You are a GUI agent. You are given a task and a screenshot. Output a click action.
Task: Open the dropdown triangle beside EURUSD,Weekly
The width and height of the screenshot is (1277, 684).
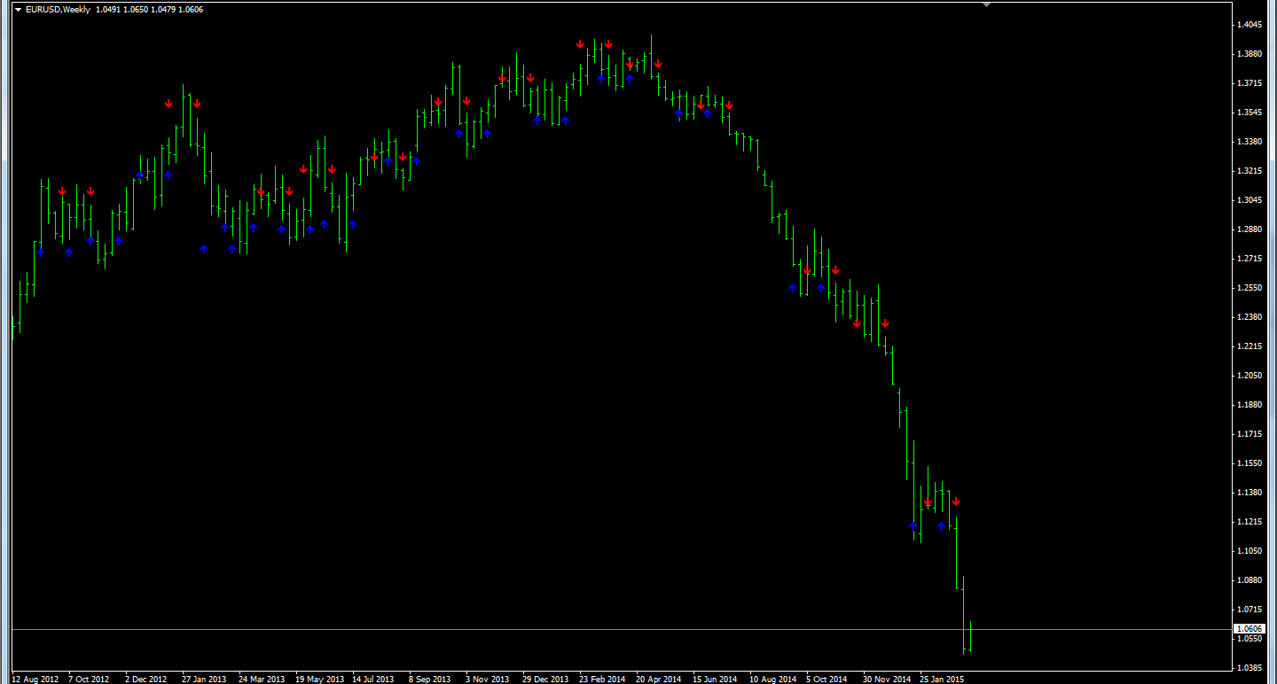click(x=18, y=10)
